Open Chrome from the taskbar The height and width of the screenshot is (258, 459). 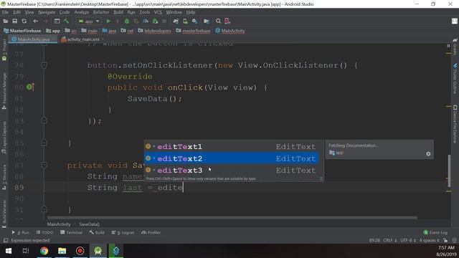click(x=44, y=251)
